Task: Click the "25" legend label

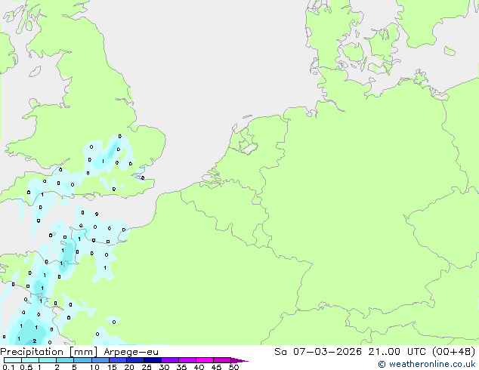Action: [x=147, y=367]
